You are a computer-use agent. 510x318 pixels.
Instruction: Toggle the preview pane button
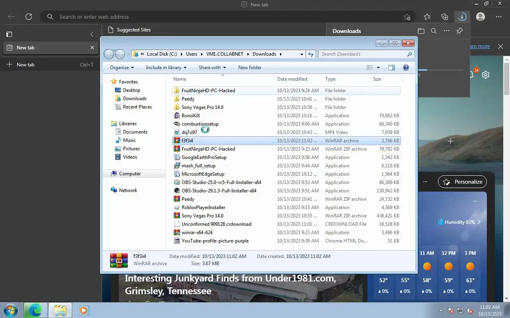click(392, 68)
